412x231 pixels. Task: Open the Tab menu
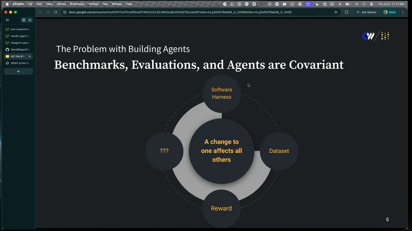(x=105, y=4)
